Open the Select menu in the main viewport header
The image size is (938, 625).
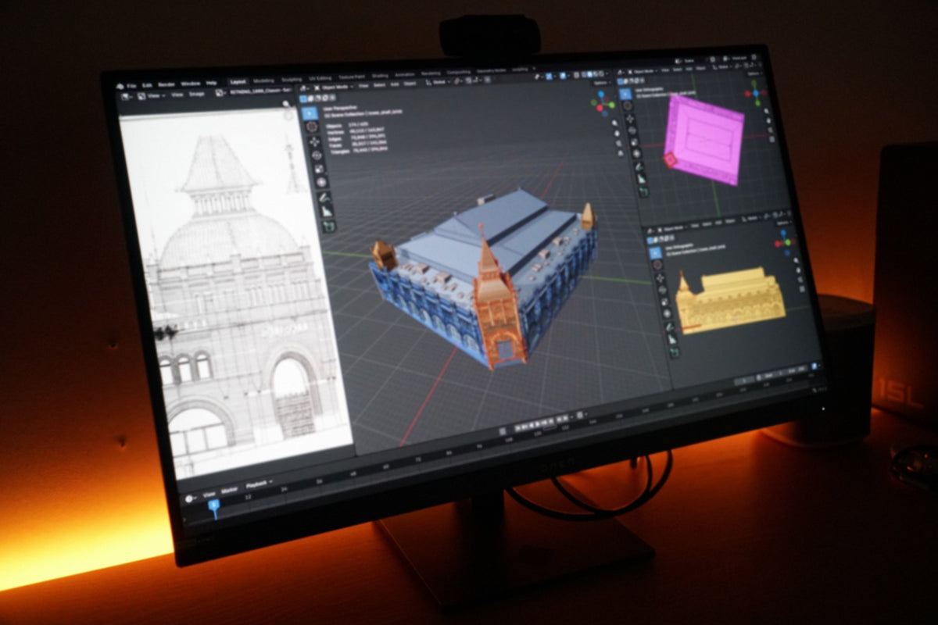pyautogui.click(x=379, y=85)
